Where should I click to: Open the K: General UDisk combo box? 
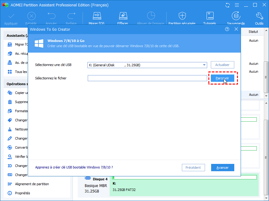click(147, 65)
